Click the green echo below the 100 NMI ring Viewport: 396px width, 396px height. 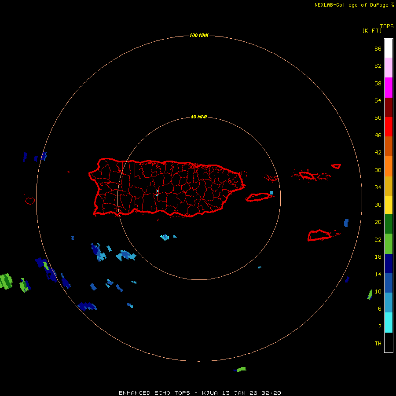241,369
